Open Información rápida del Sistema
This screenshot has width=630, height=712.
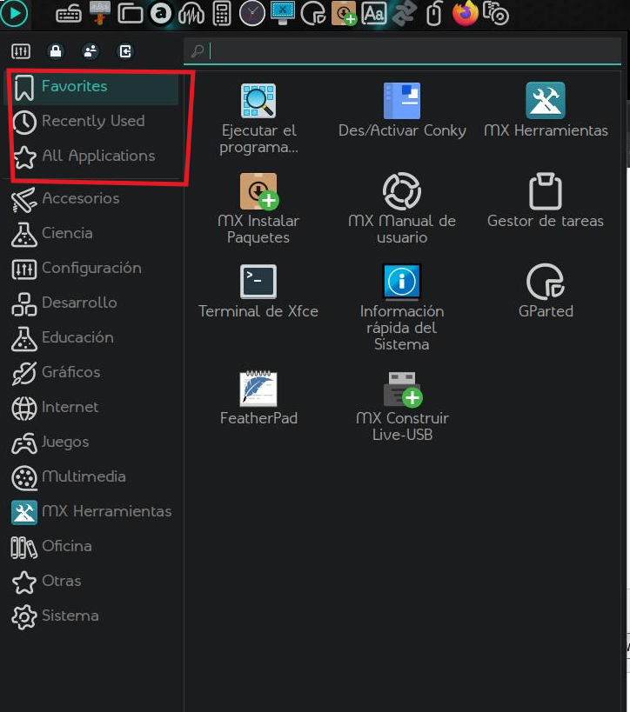click(402, 308)
